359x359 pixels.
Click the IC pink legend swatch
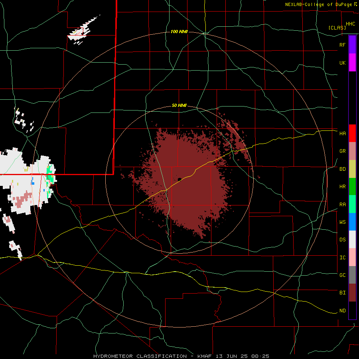click(352, 257)
